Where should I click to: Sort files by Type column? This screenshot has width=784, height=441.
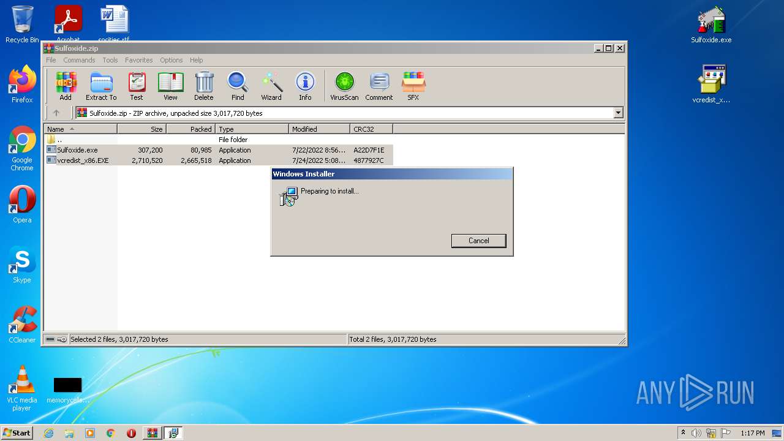(x=252, y=129)
